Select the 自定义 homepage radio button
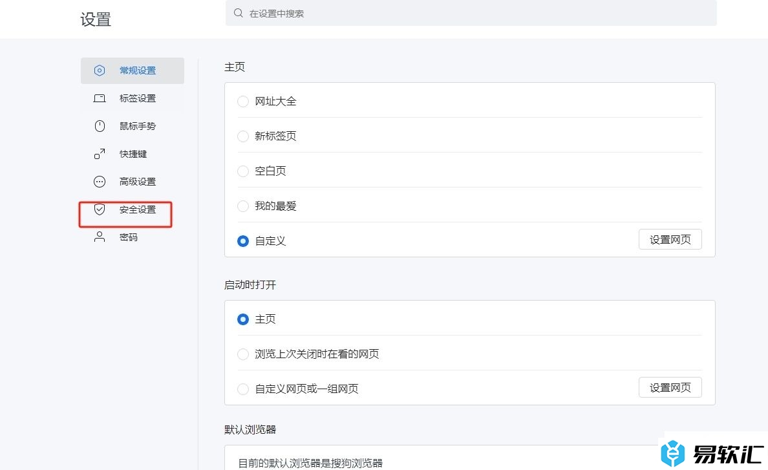Screen dimensions: 768x470 click(x=243, y=241)
